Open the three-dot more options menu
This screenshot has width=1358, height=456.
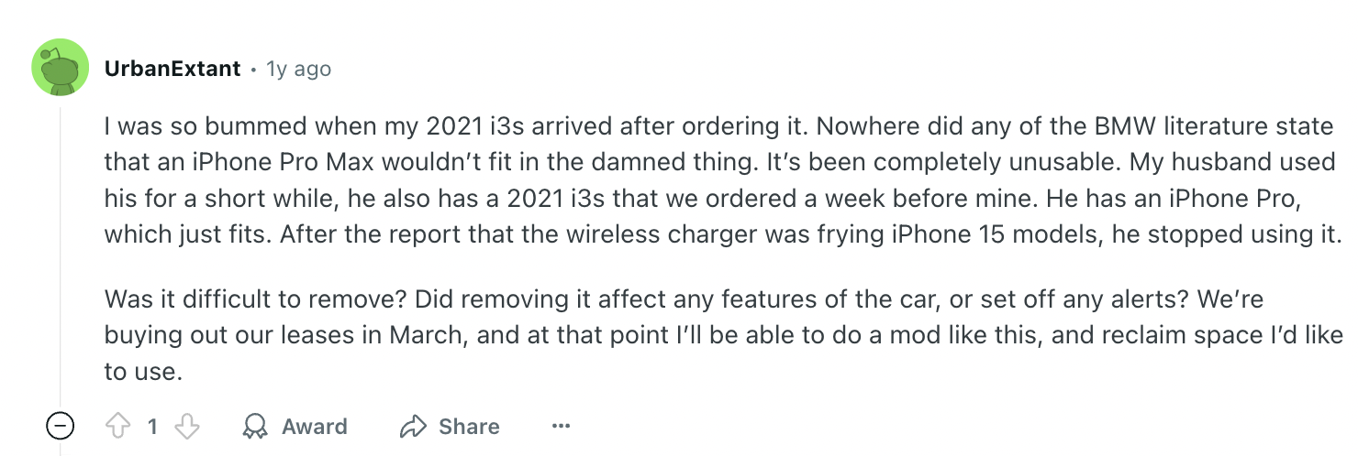(562, 426)
